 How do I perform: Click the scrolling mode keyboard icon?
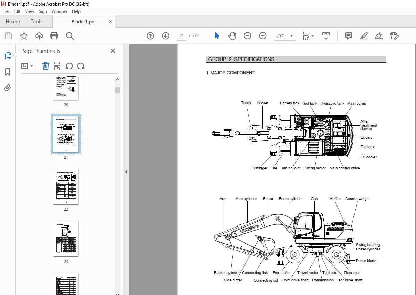pyautogui.click(x=326, y=36)
